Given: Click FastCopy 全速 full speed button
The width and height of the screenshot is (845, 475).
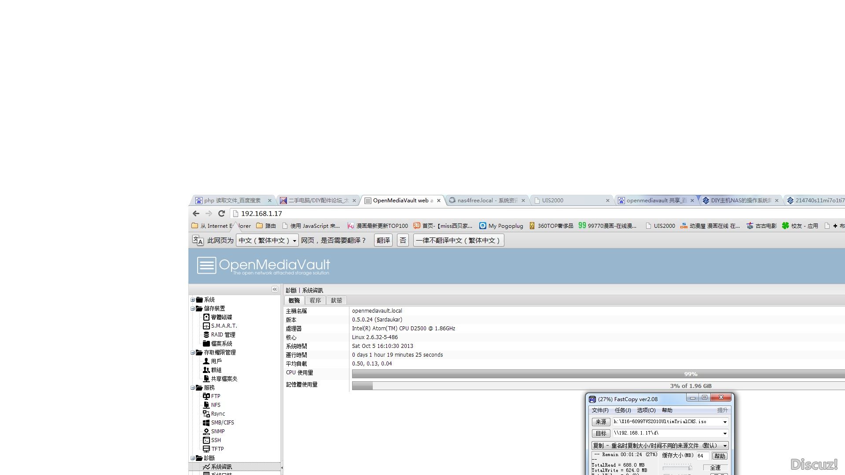Looking at the screenshot, I should (x=715, y=468).
